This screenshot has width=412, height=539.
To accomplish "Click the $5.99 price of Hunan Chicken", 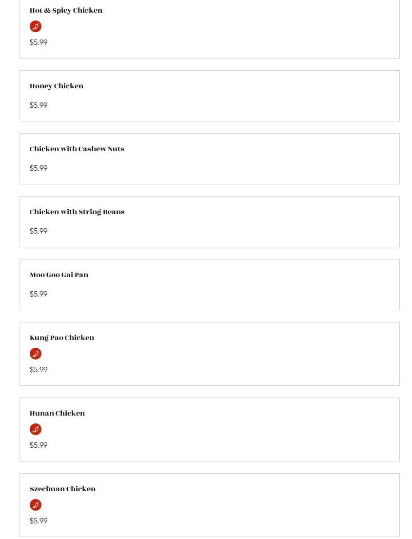I will (39, 445).
